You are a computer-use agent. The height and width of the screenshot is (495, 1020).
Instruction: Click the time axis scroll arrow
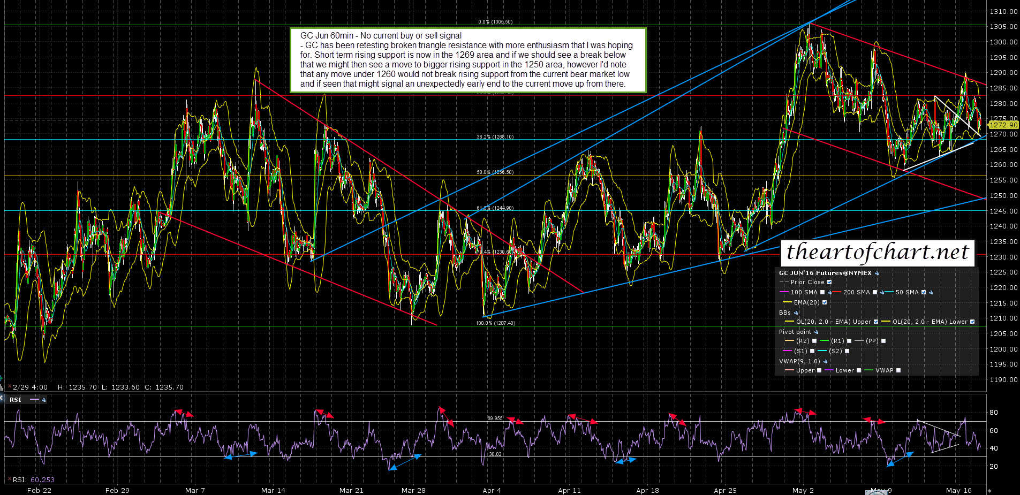tap(988, 490)
